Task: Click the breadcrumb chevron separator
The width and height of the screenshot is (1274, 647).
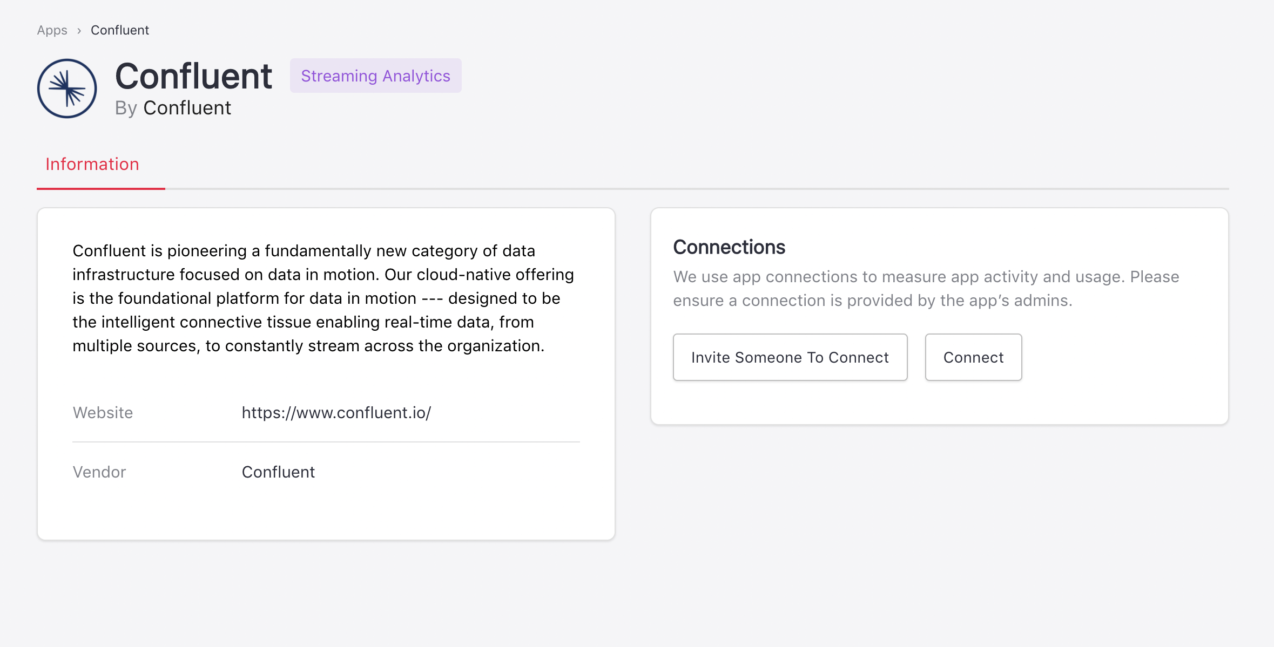Action: tap(79, 31)
